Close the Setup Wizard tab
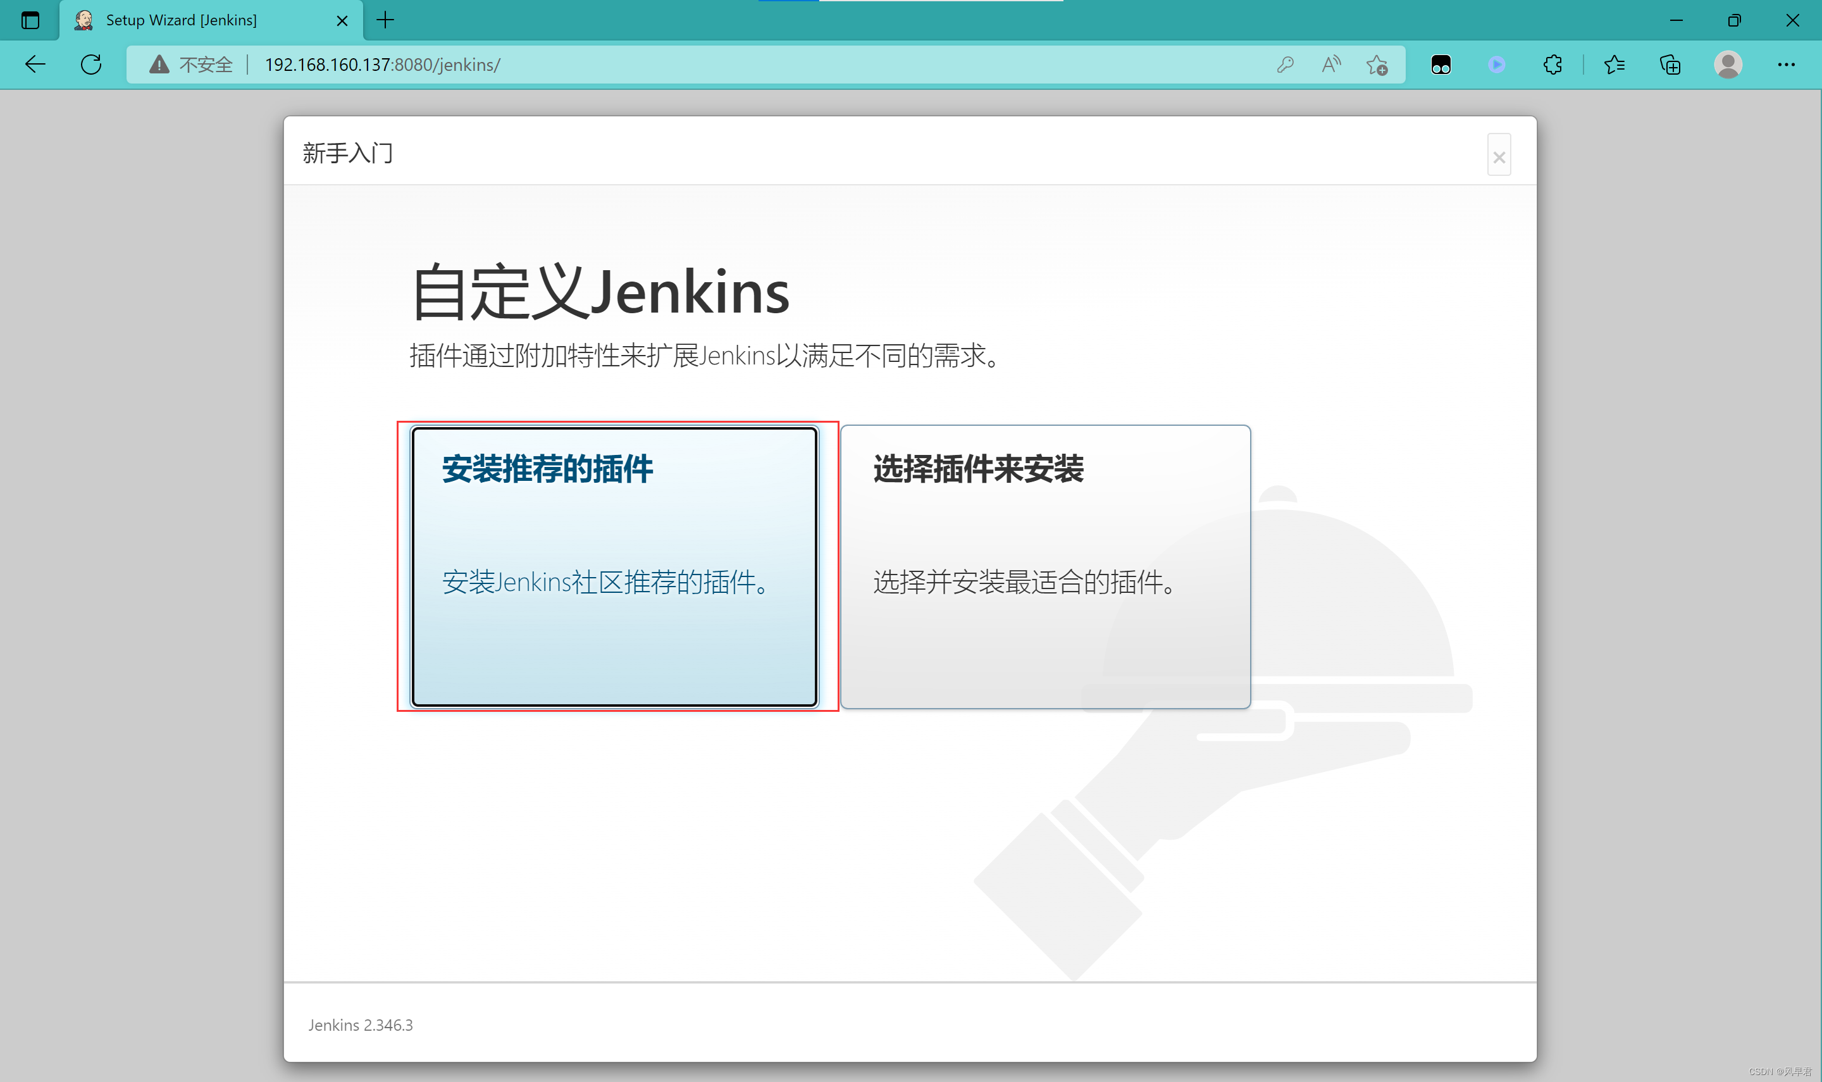Image resolution: width=1822 pixels, height=1082 pixels. 342,20
